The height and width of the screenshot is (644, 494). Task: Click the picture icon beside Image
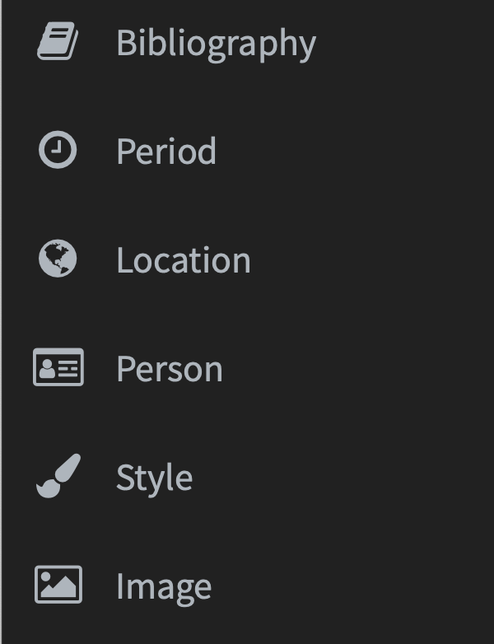coord(58,585)
